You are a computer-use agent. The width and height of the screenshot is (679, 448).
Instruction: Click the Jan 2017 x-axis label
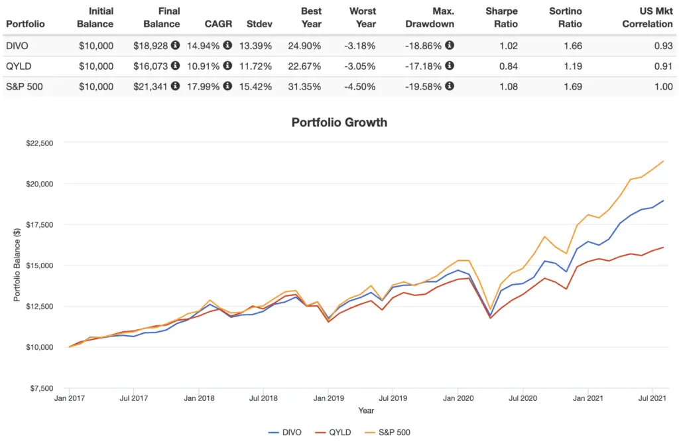coord(69,398)
